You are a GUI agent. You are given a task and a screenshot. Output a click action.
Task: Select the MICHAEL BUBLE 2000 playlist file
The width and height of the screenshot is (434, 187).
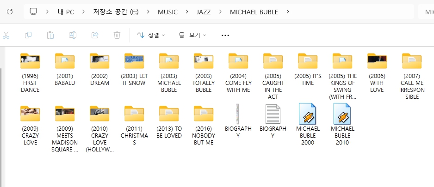coord(308,125)
